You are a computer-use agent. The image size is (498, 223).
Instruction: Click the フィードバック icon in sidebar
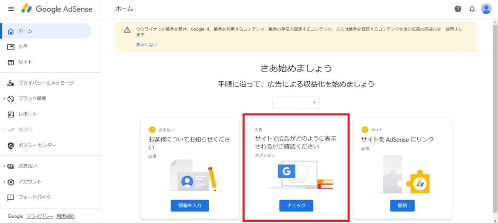(x=11, y=197)
